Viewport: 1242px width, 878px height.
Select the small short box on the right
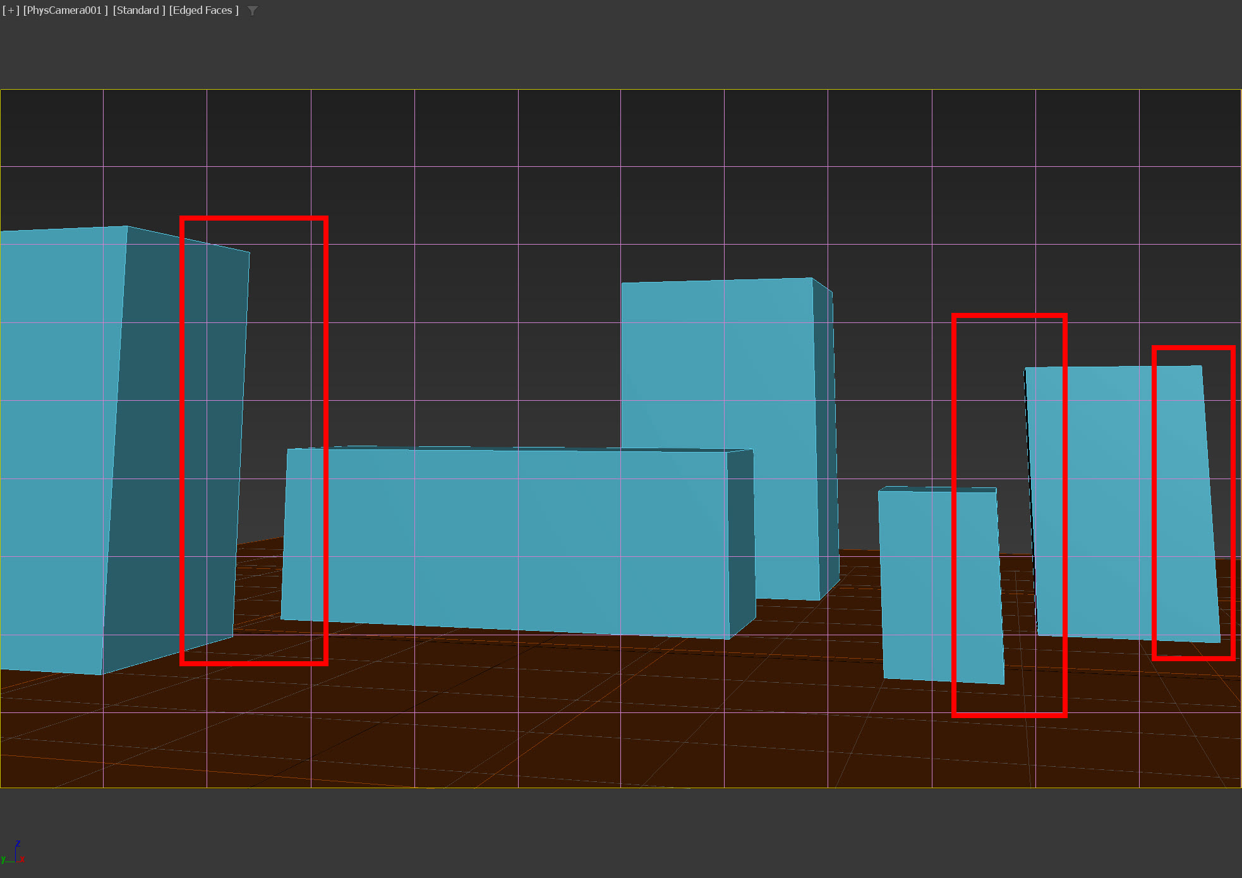tap(916, 582)
